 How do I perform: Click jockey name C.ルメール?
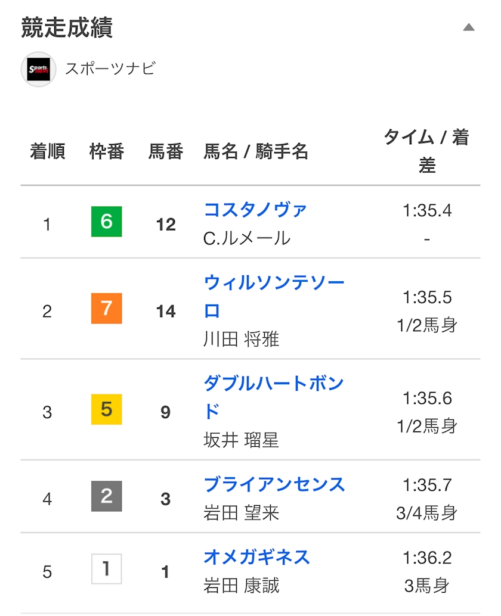coord(247,238)
